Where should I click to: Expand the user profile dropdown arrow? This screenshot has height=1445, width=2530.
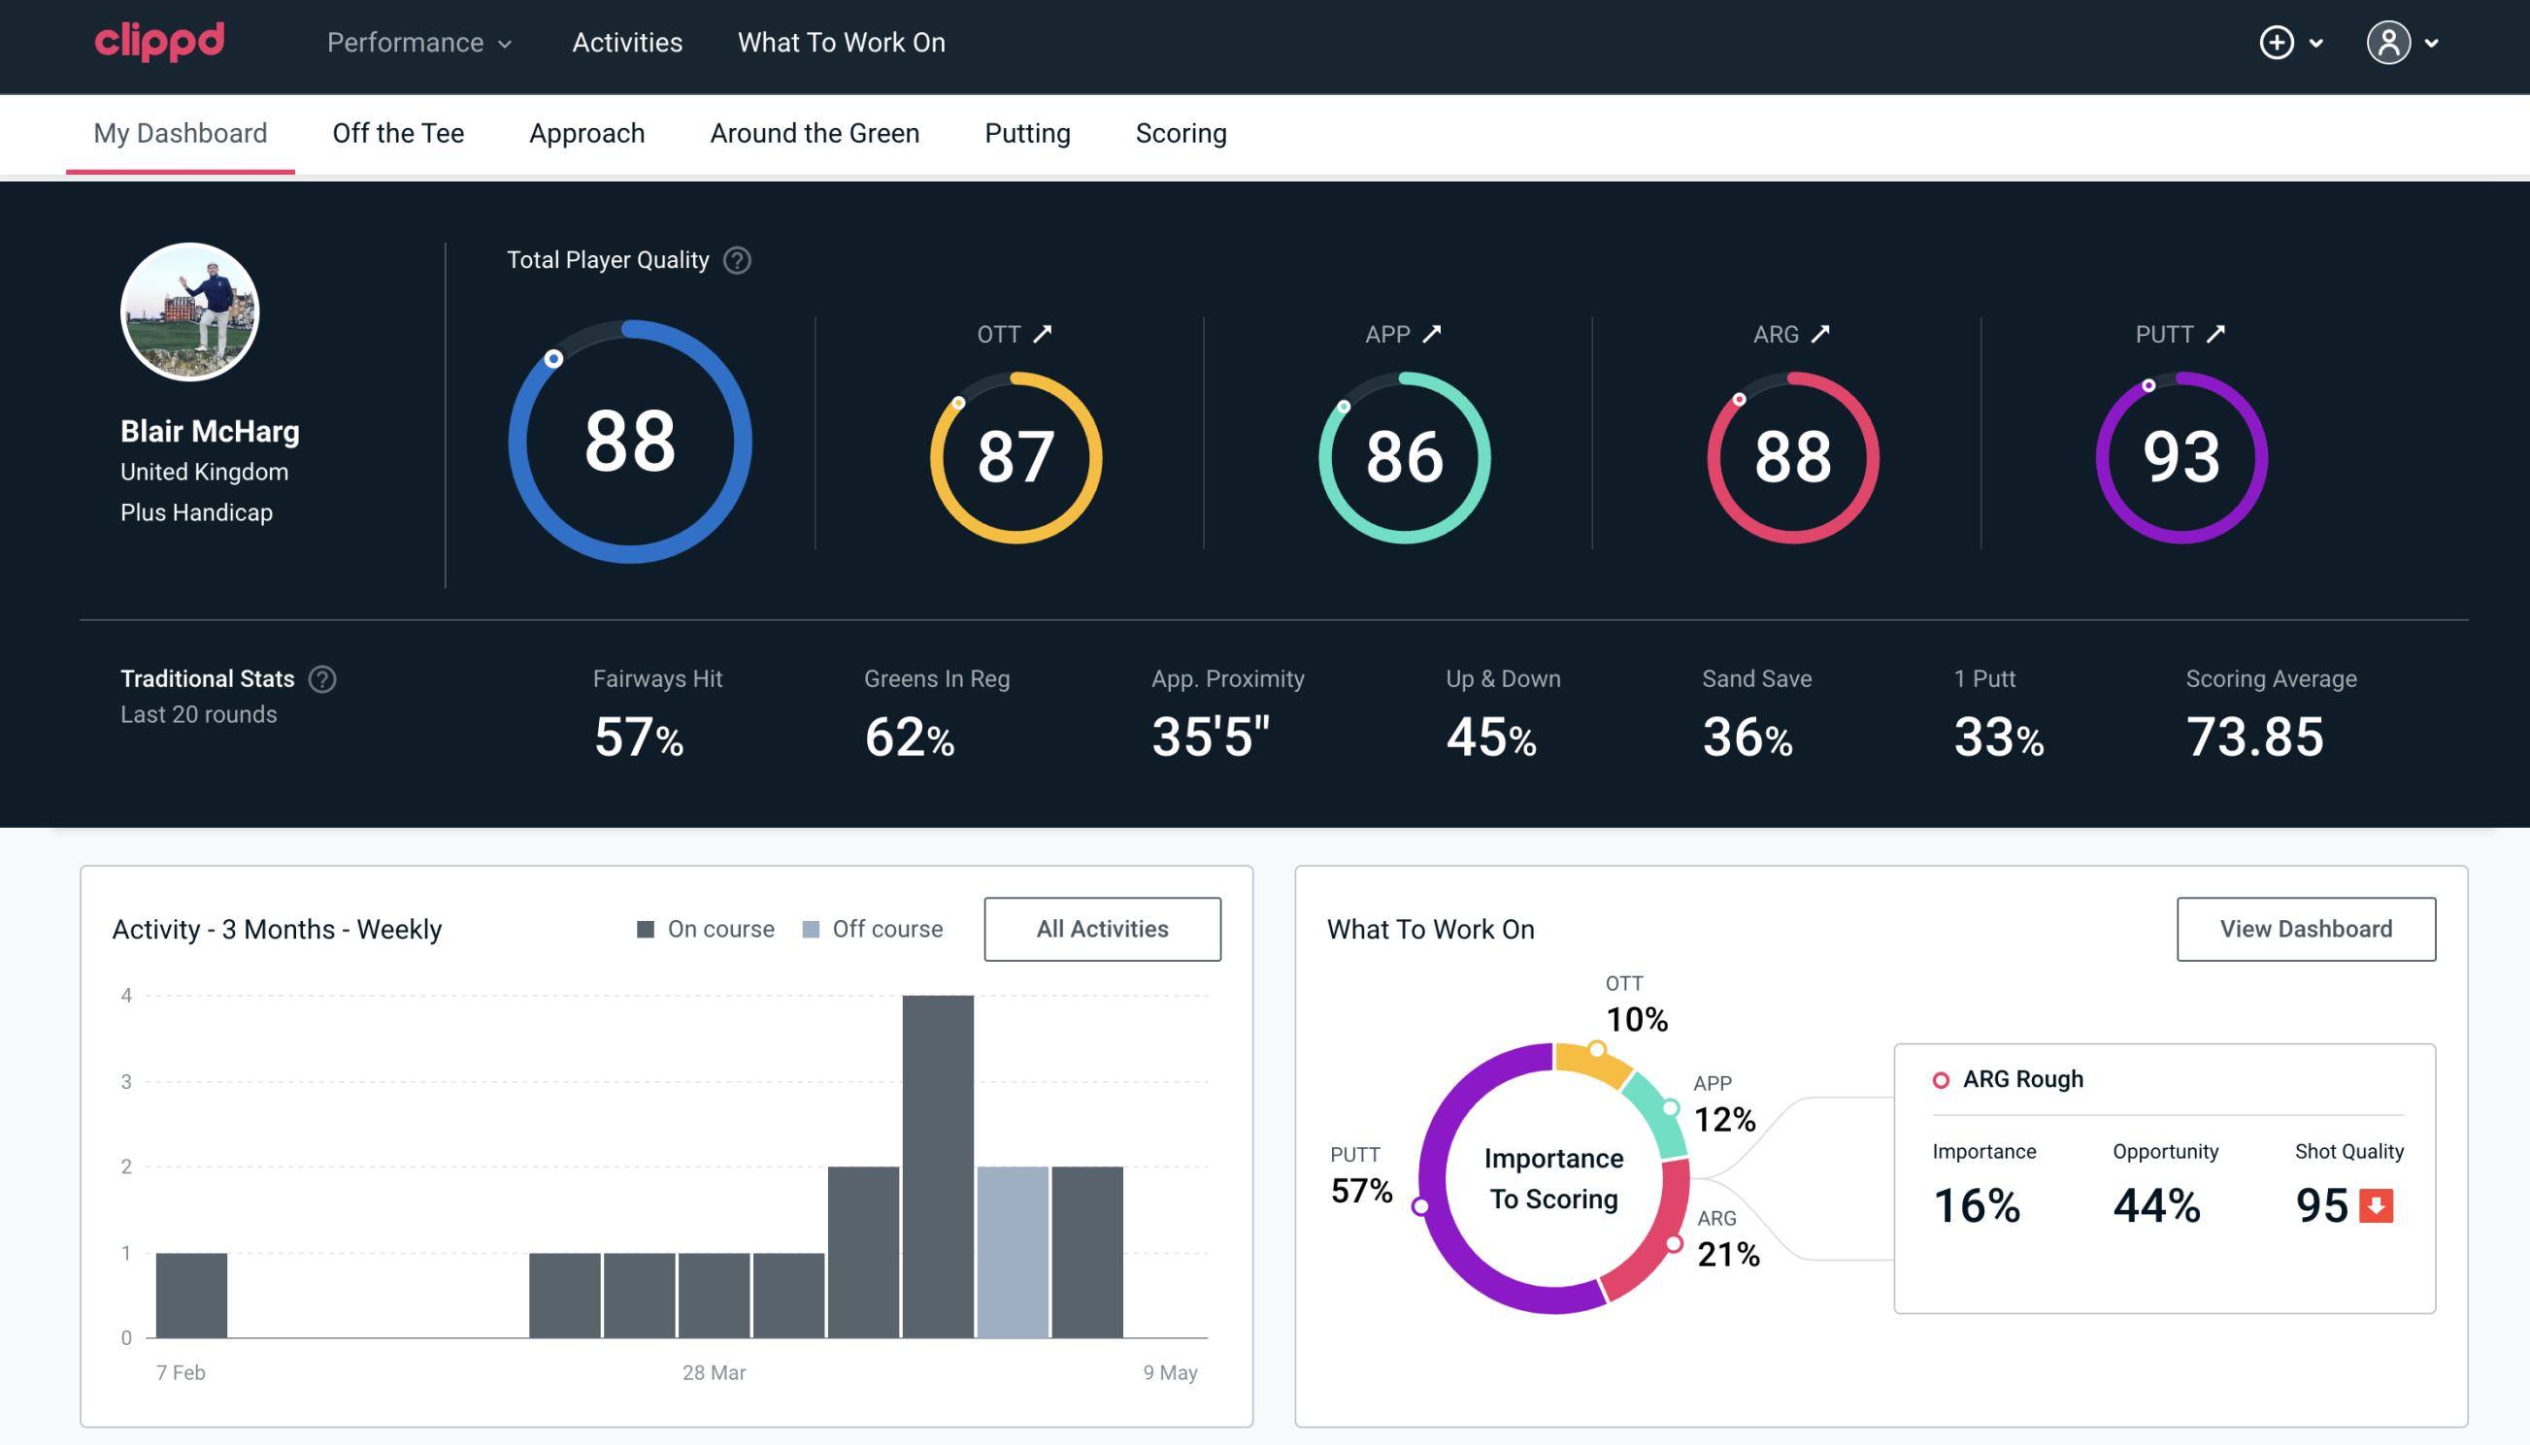click(x=2433, y=42)
